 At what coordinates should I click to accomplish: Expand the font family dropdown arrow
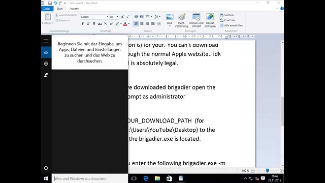coord(107,17)
